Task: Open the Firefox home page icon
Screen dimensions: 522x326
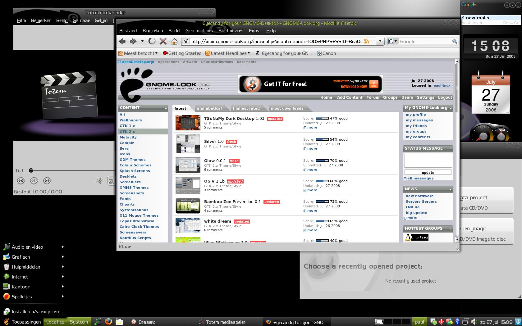Action: 174,41
